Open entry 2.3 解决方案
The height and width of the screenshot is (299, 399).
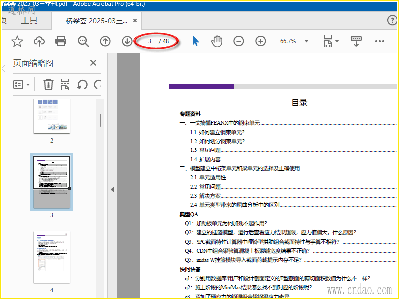pos(205,196)
